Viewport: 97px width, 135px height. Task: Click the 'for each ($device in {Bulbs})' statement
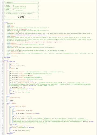(18, 106)
